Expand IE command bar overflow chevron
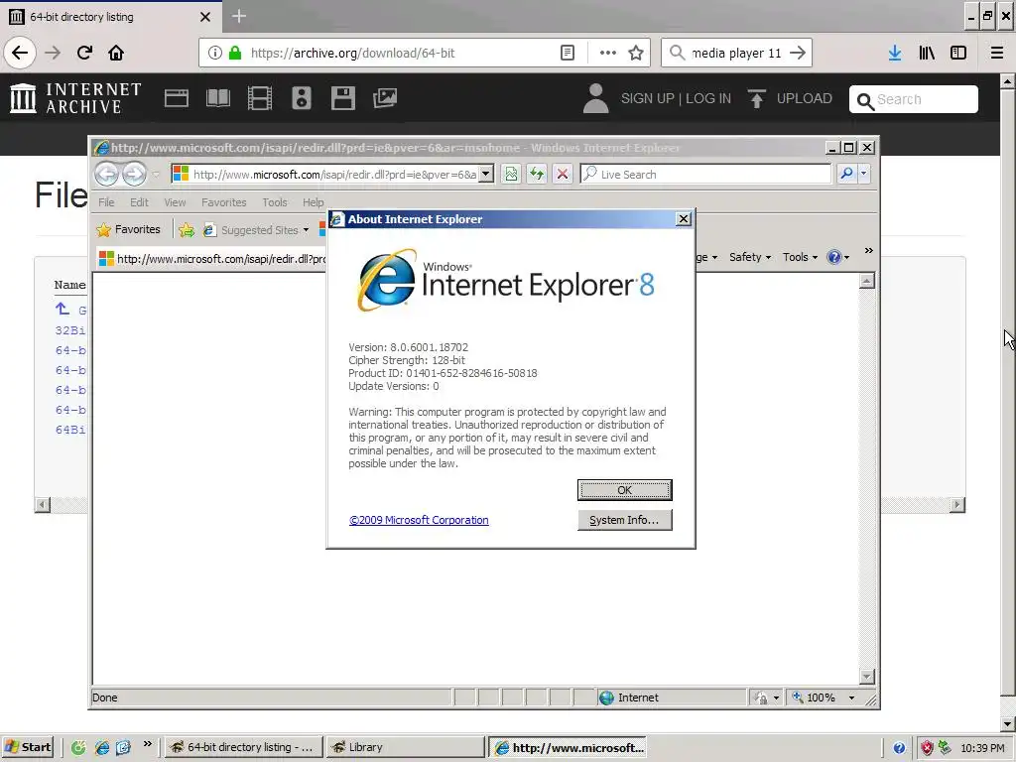 pyautogui.click(x=868, y=251)
